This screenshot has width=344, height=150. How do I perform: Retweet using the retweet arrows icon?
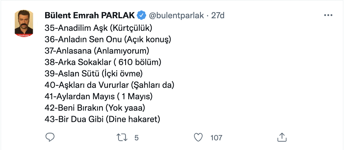(x=122, y=137)
